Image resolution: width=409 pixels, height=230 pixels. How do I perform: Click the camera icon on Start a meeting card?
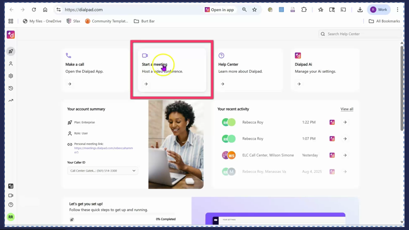[x=145, y=55]
